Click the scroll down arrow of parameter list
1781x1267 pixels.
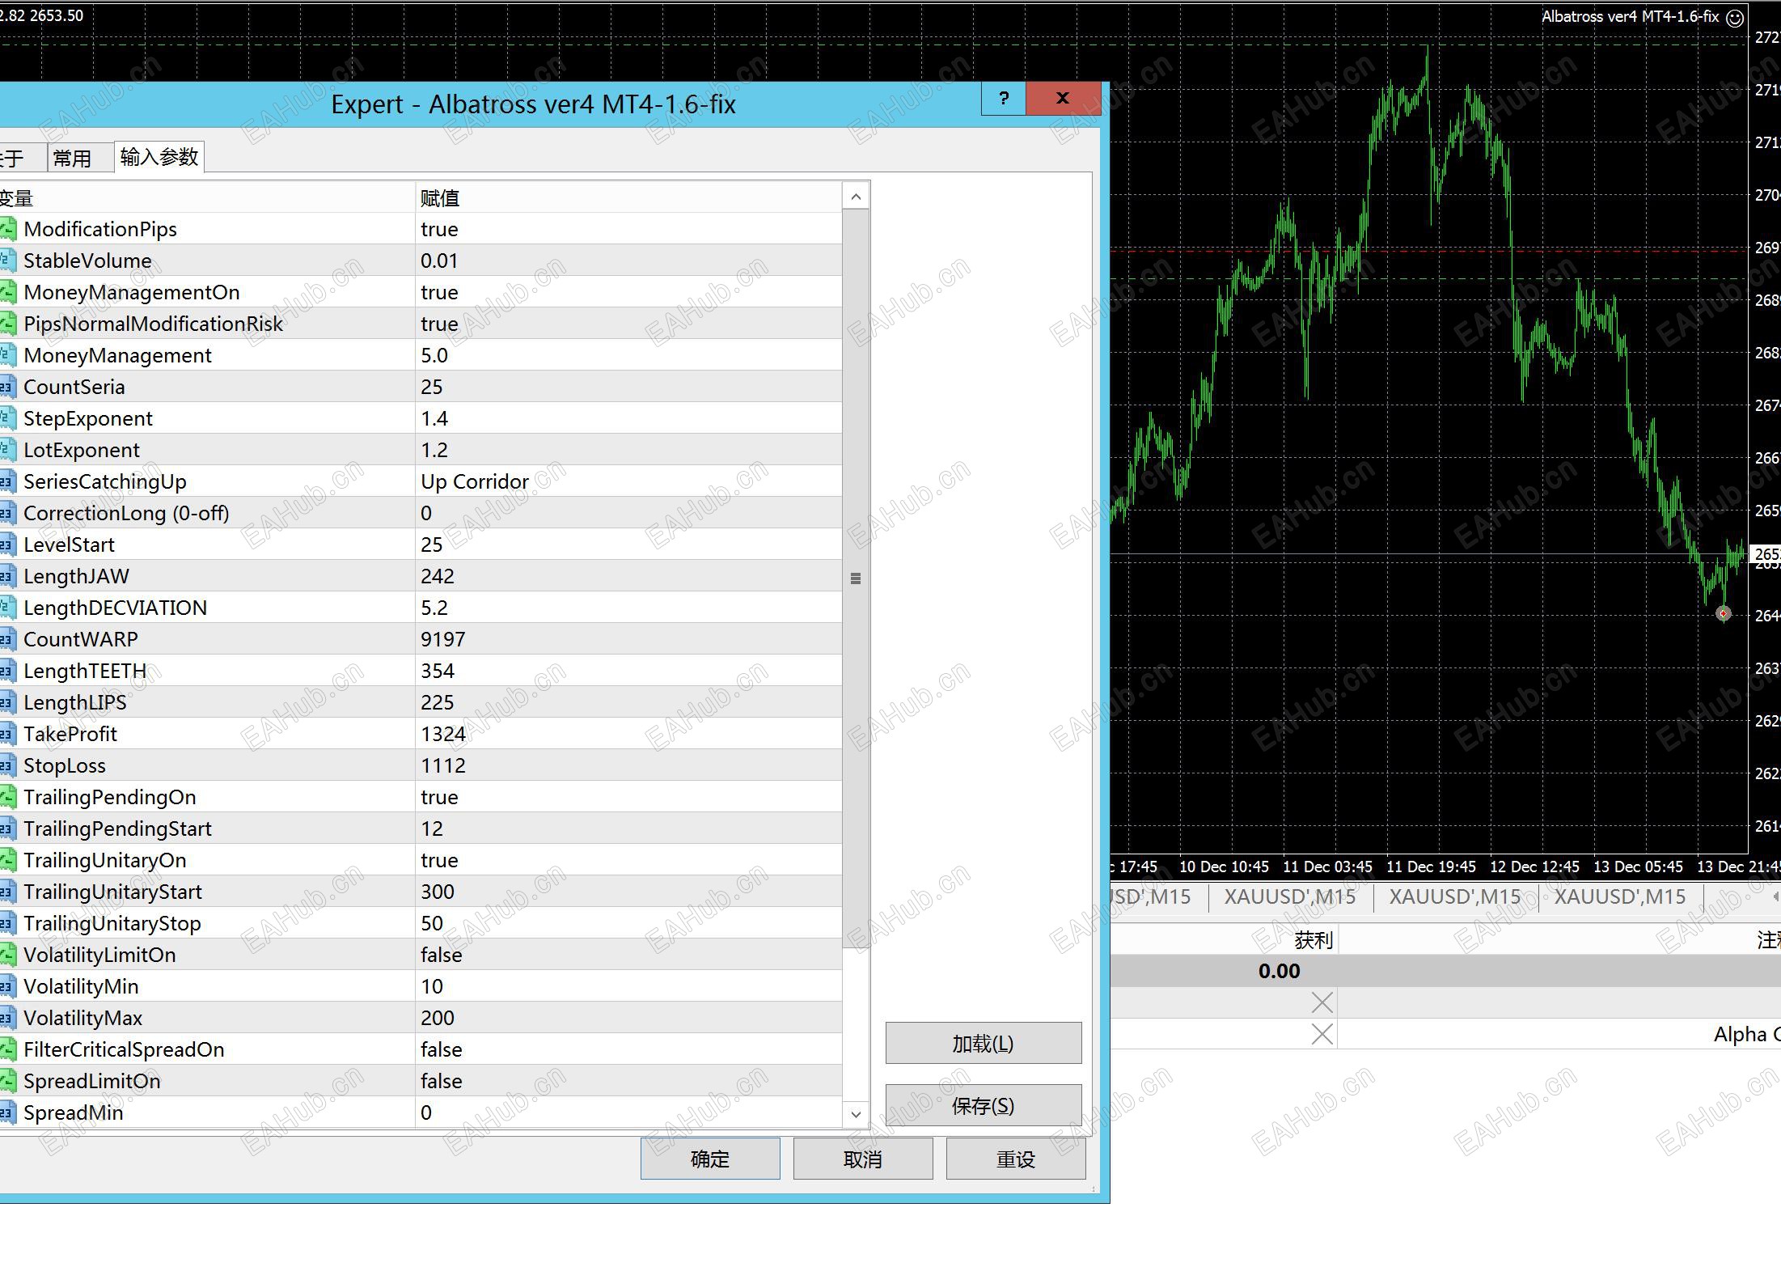(856, 1114)
